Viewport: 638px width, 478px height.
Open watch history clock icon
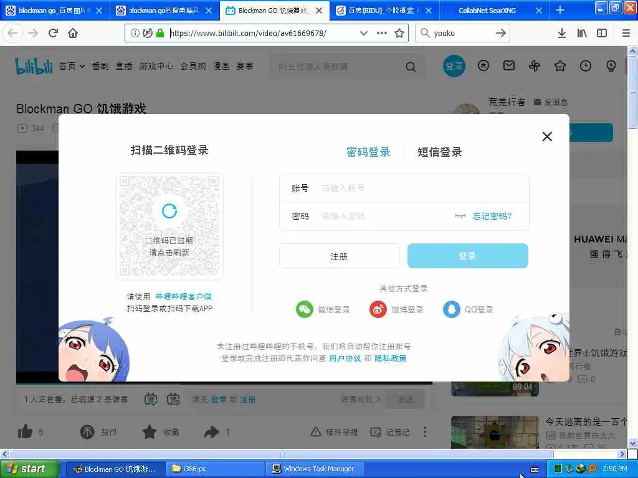pyautogui.click(x=586, y=66)
